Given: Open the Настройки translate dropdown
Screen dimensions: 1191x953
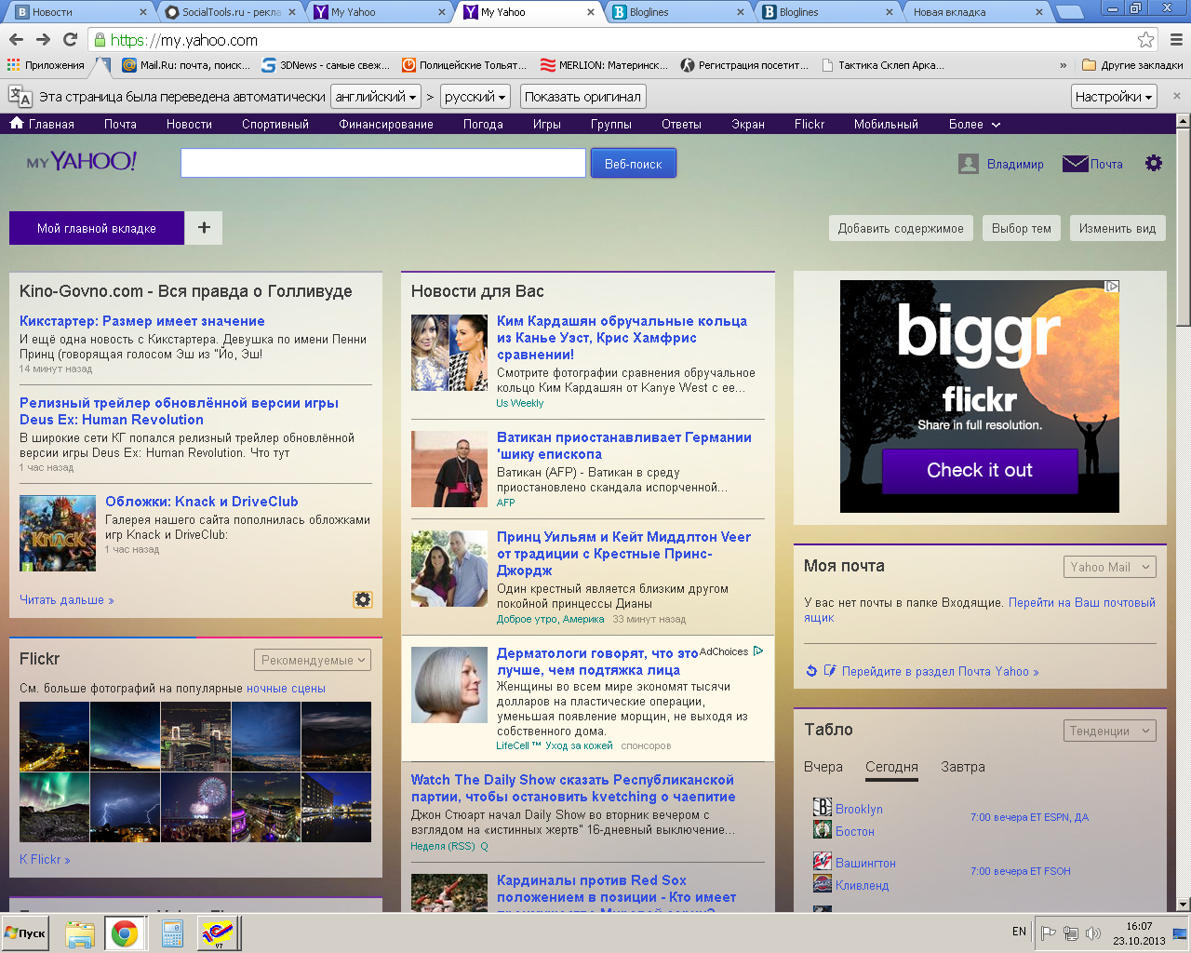Looking at the screenshot, I should coord(1114,96).
